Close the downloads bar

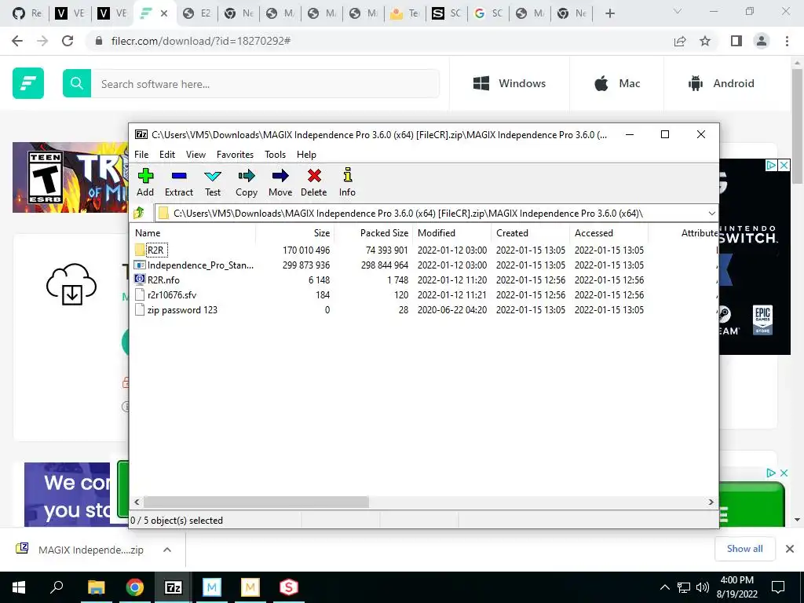[x=790, y=549]
